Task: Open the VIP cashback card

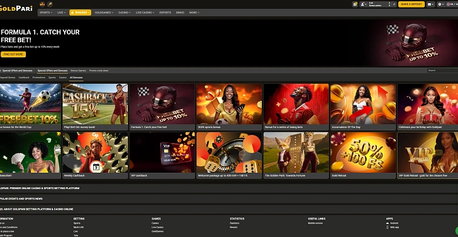Action: (x=162, y=155)
